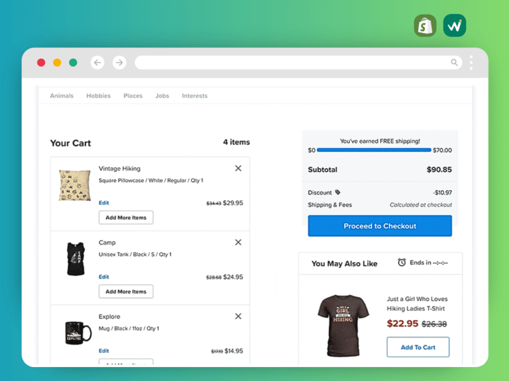
Task: Open the browser three-dot menu
Action: pos(471,63)
